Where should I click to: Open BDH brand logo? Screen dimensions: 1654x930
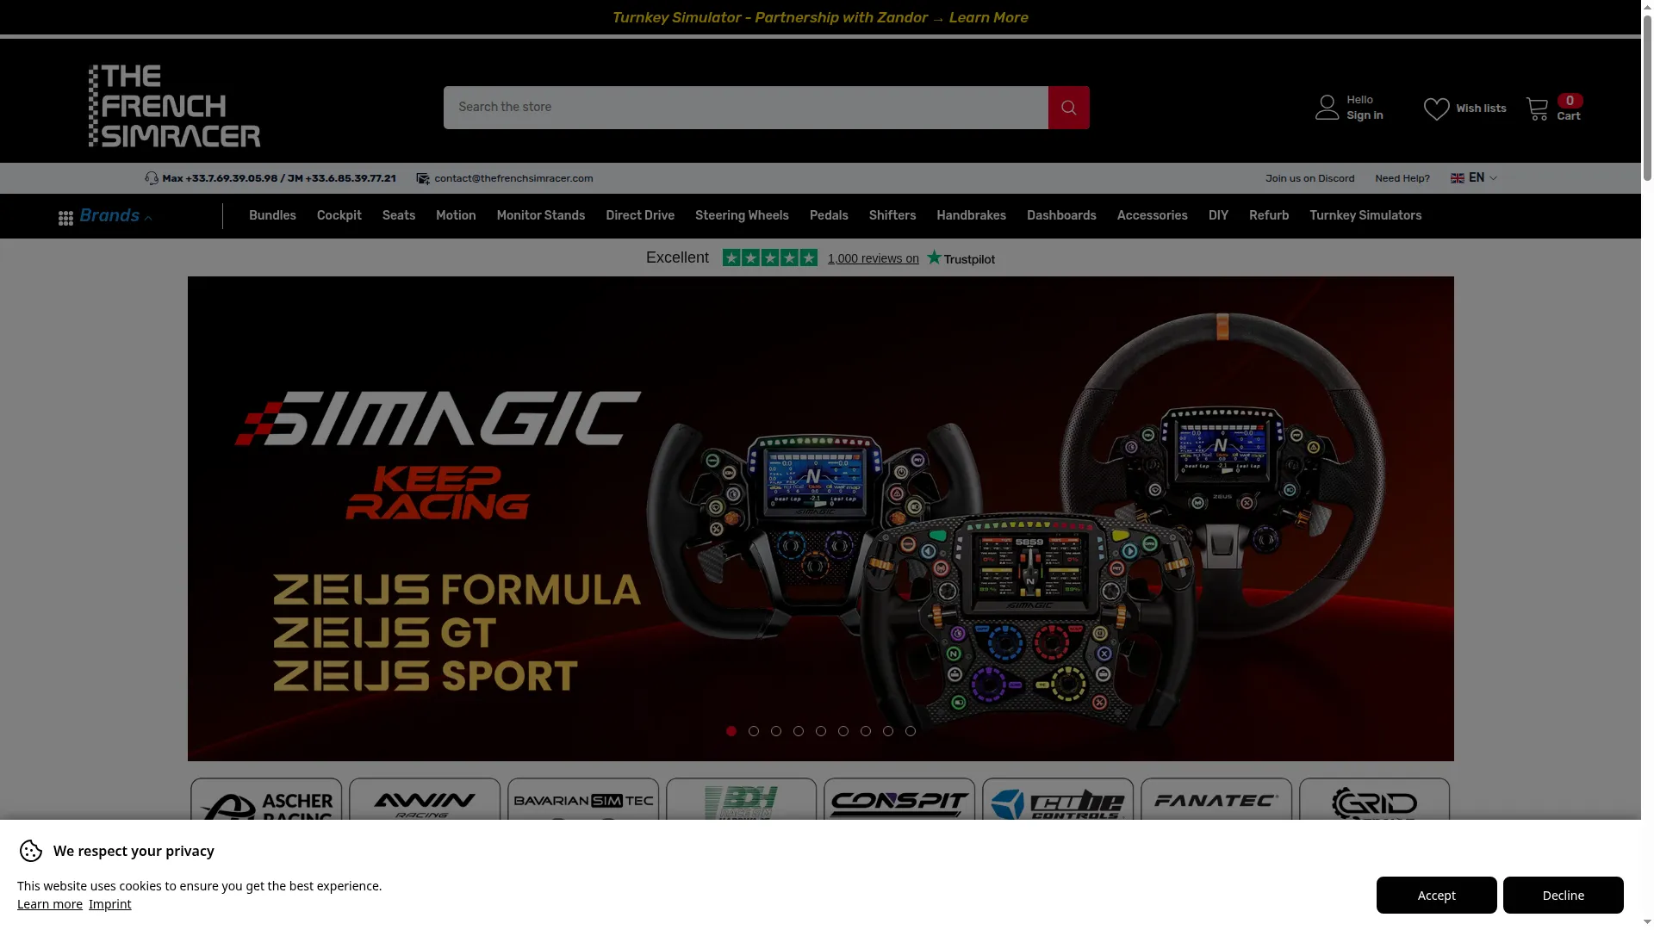pyautogui.click(x=741, y=800)
